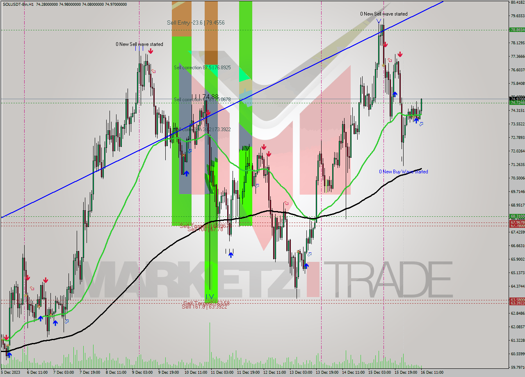Click the blue V marker above the 15 Dec high
Image resolution: width=525 pixels, height=377 pixels.
tap(379, 20)
